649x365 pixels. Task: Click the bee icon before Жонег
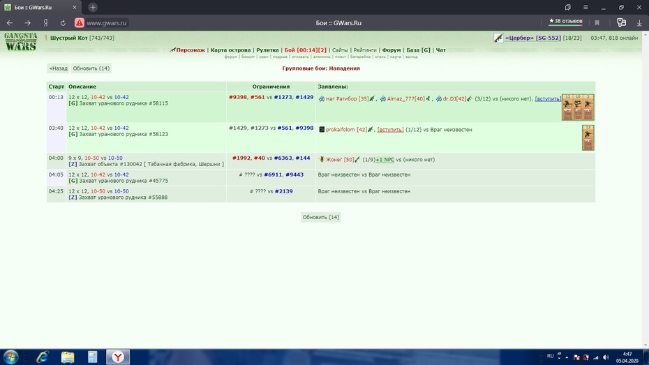point(322,159)
